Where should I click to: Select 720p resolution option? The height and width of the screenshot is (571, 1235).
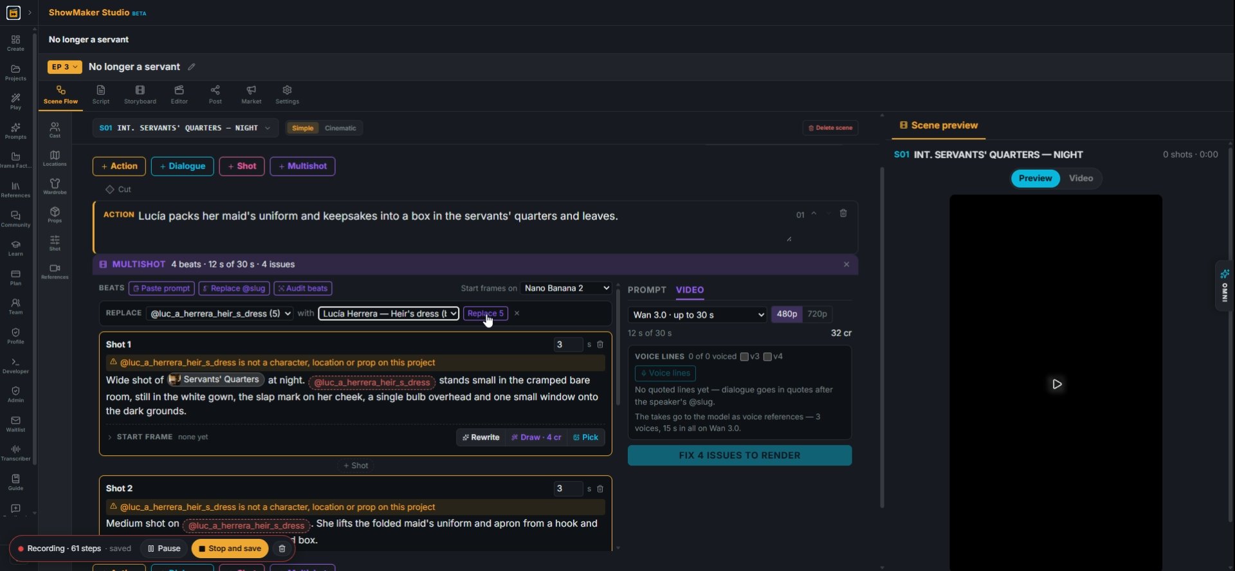pos(817,314)
